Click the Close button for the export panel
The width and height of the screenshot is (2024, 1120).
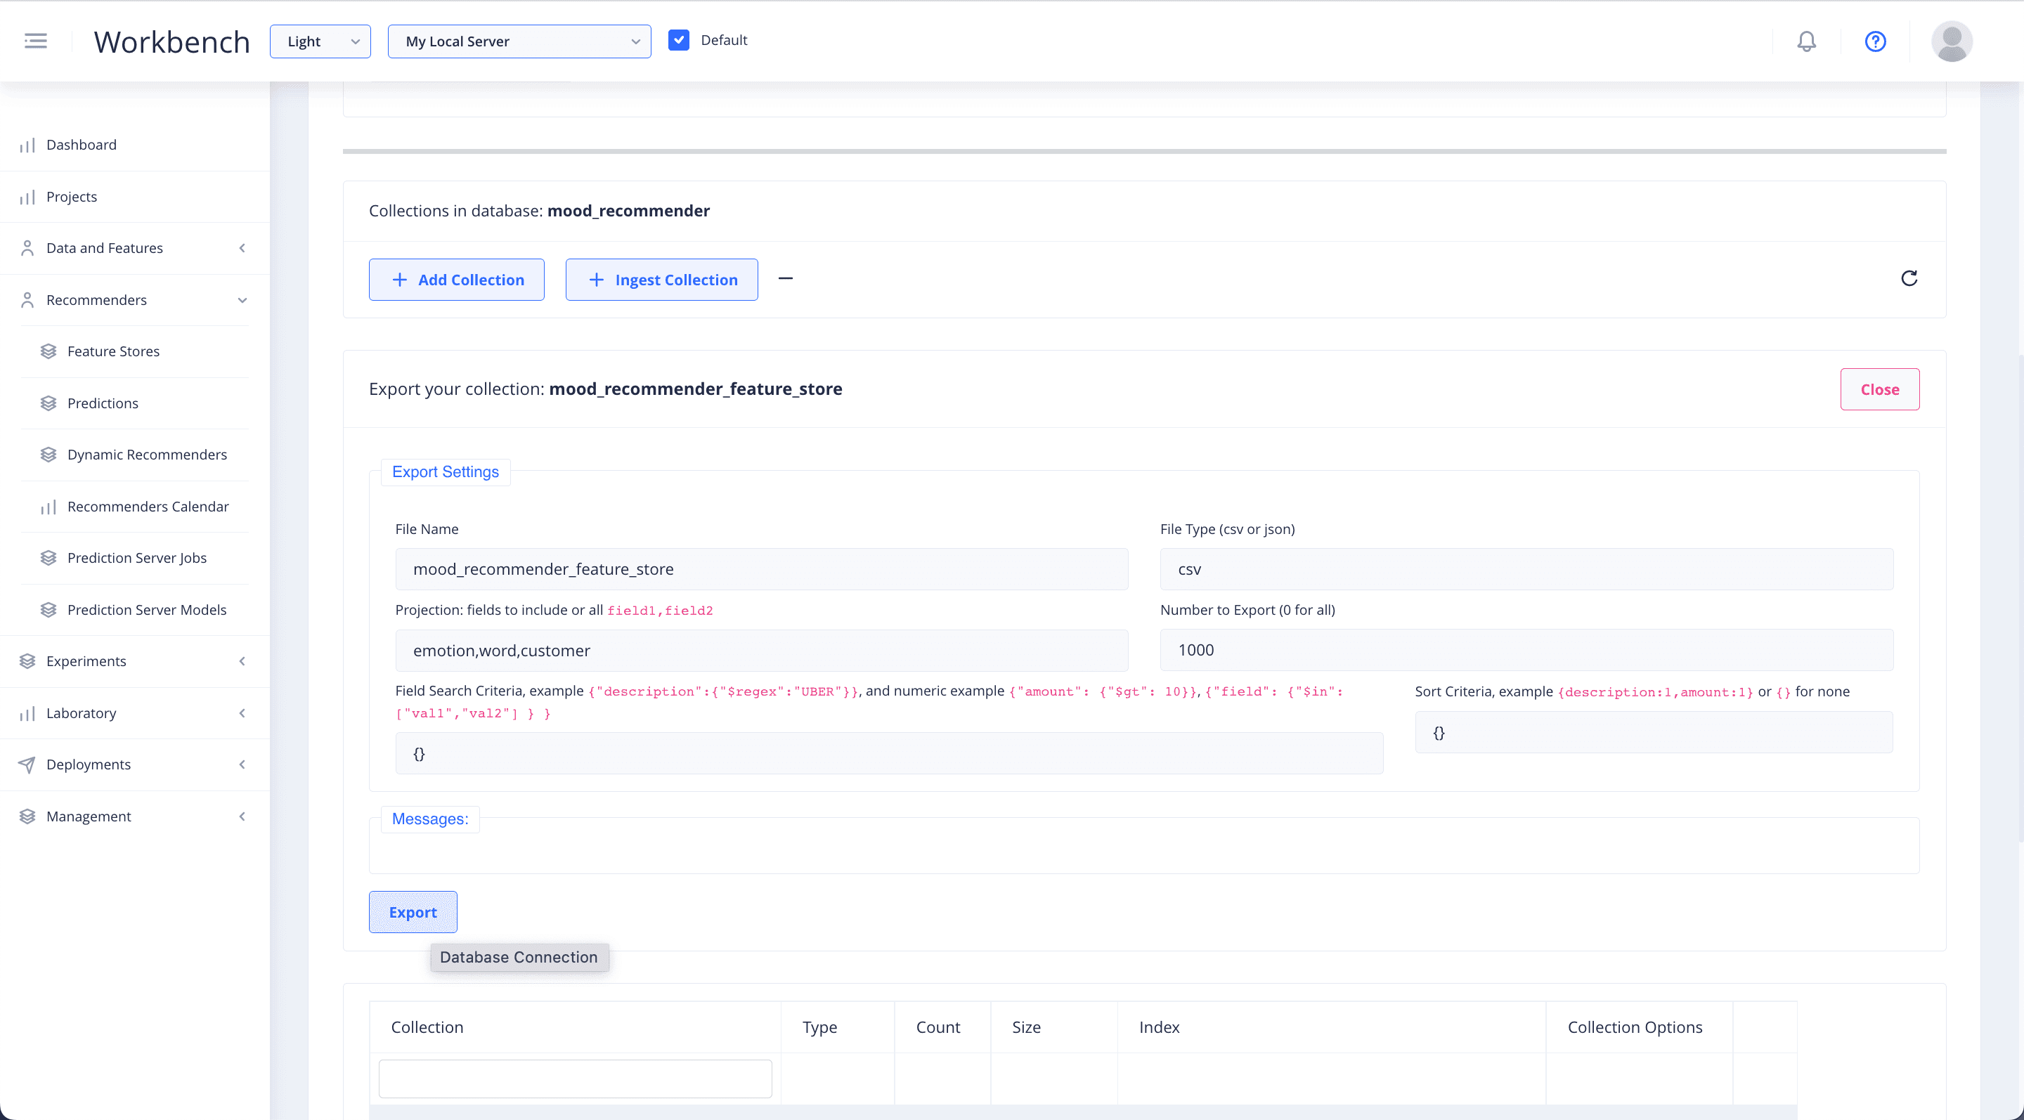click(1879, 389)
